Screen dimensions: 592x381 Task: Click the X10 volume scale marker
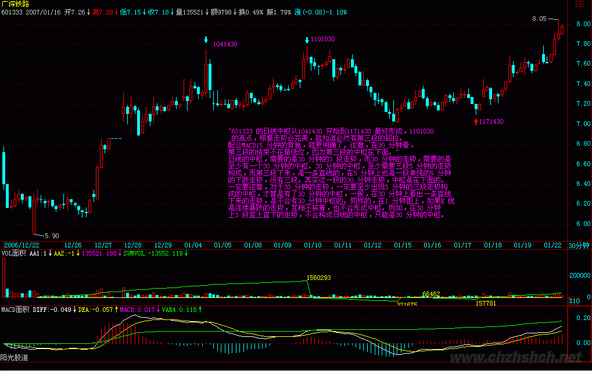coord(573,301)
